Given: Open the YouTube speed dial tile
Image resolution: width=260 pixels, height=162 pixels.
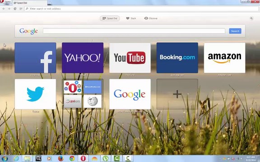Looking at the screenshot, I should point(130,58).
